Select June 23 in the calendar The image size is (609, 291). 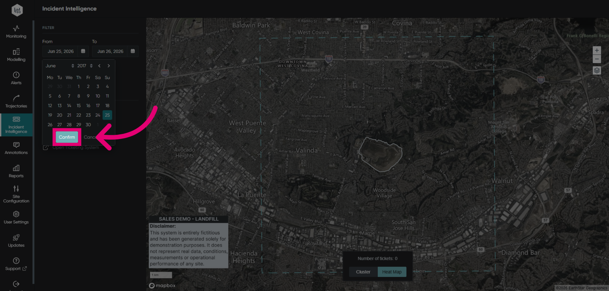88,115
